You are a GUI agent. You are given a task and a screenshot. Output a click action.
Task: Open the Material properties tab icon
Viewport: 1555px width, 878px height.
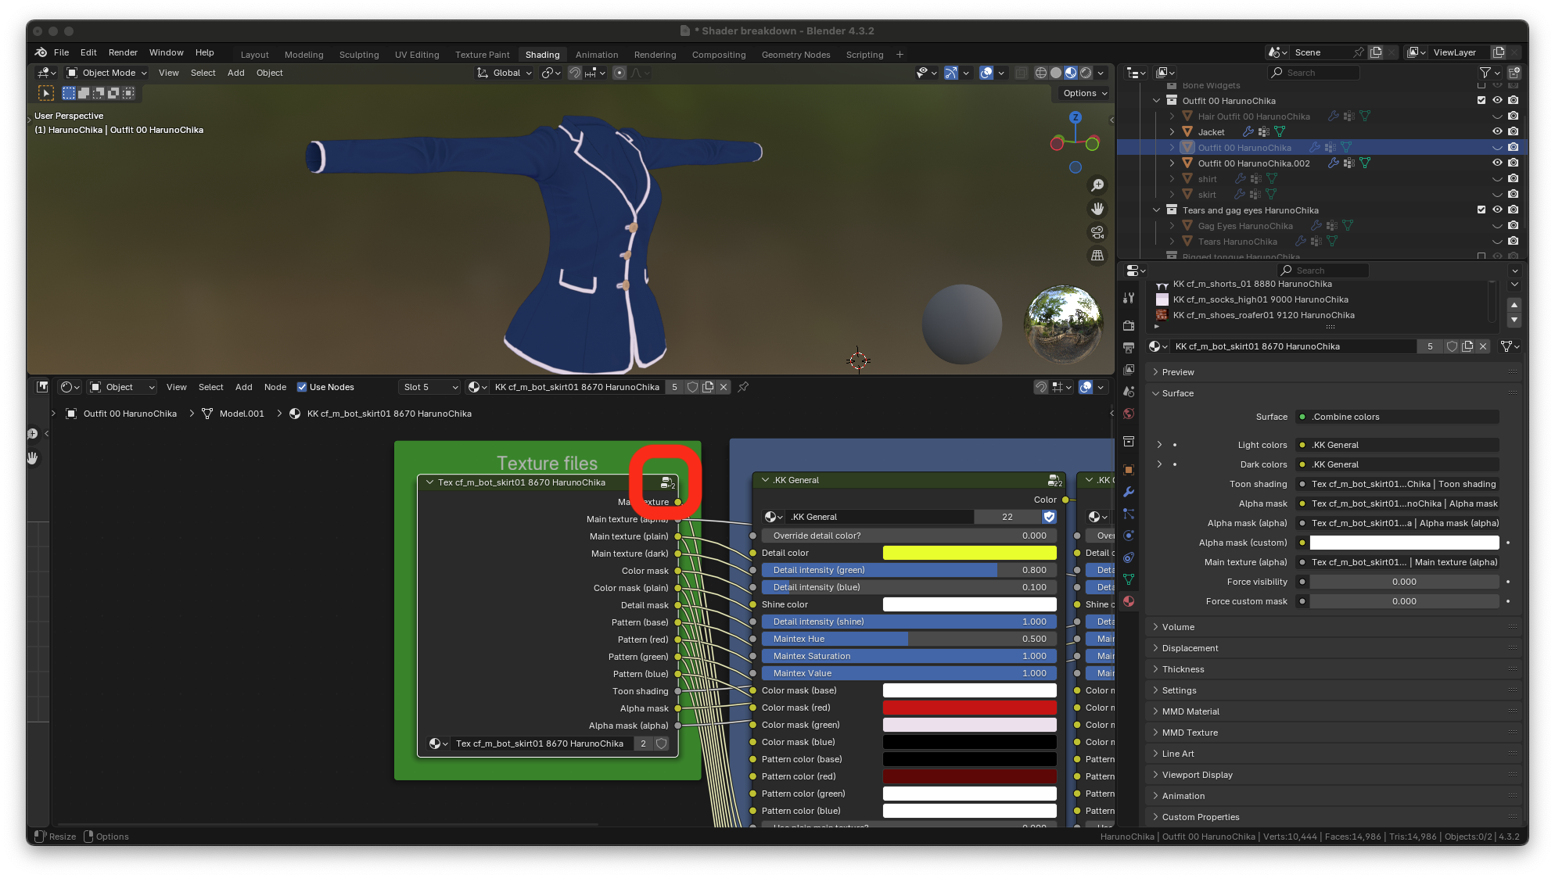[x=1128, y=601]
